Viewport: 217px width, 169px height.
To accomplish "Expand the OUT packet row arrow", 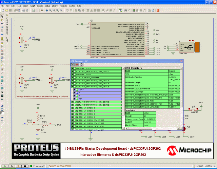I will coord(75,99).
